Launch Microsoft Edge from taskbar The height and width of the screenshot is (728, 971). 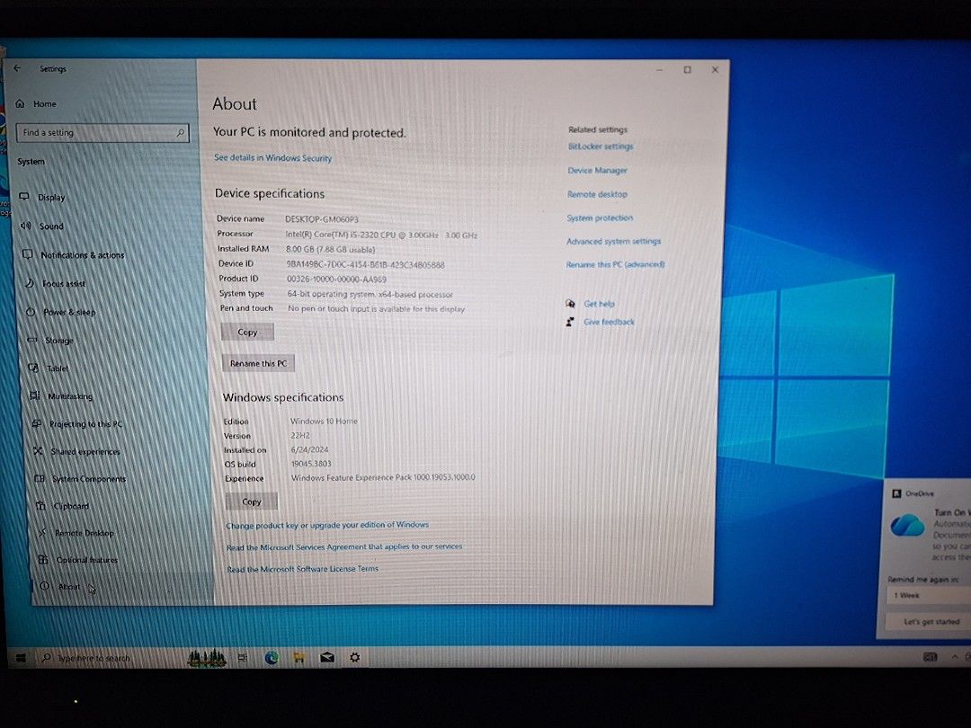pos(272,657)
